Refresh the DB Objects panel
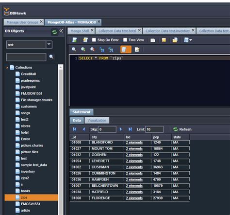 click(x=54, y=32)
